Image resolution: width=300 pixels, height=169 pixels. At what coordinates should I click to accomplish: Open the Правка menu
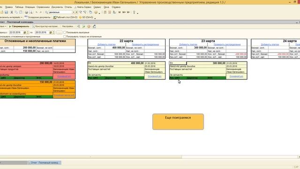pos(9,7)
